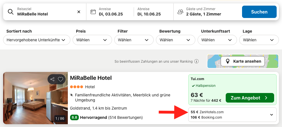Open the hotel room photo thumbnail
Viewport: 282px width, 127px height.
click(35, 98)
